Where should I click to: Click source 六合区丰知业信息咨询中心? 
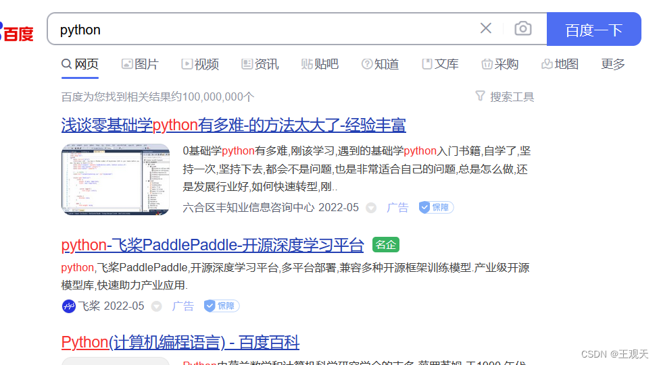(x=248, y=208)
